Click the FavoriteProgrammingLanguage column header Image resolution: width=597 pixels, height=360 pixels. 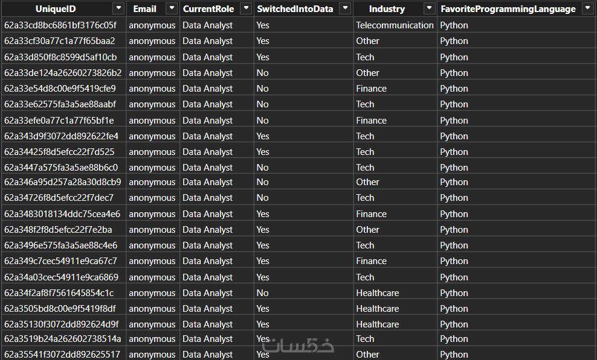coord(508,9)
